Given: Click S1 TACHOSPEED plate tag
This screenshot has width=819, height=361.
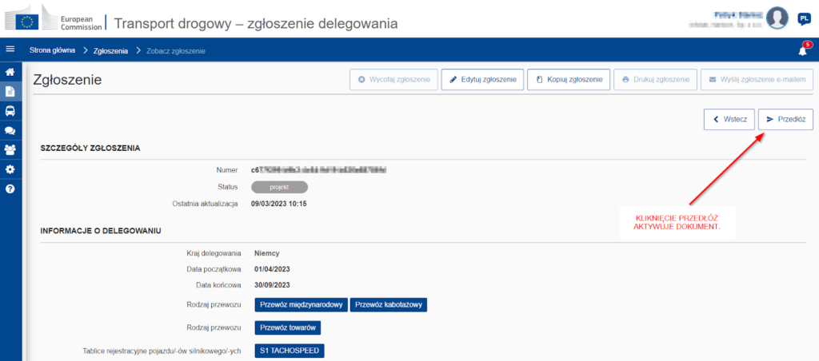Looking at the screenshot, I should click(290, 351).
